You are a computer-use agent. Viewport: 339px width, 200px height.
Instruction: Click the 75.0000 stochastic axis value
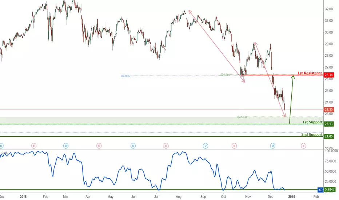point(331,161)
